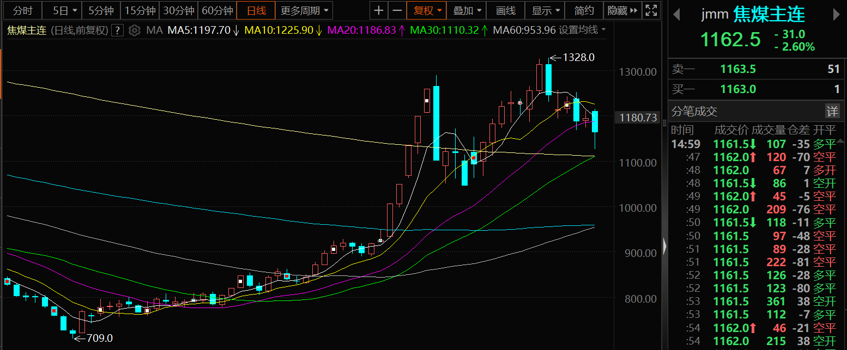
Task: Toggle 简约 simplified view mode
Action: [x=584, y=10]
